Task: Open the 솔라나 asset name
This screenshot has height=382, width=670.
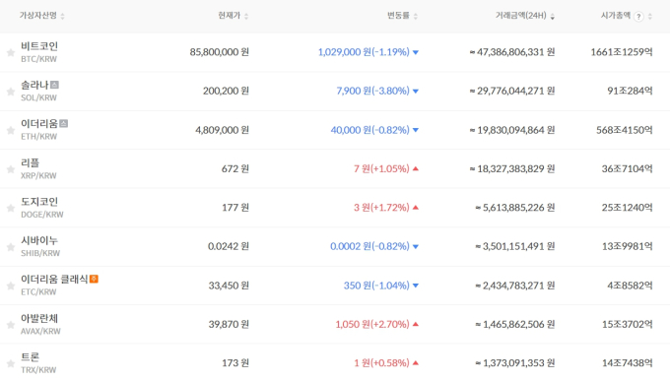Action: tap(34, 85)
